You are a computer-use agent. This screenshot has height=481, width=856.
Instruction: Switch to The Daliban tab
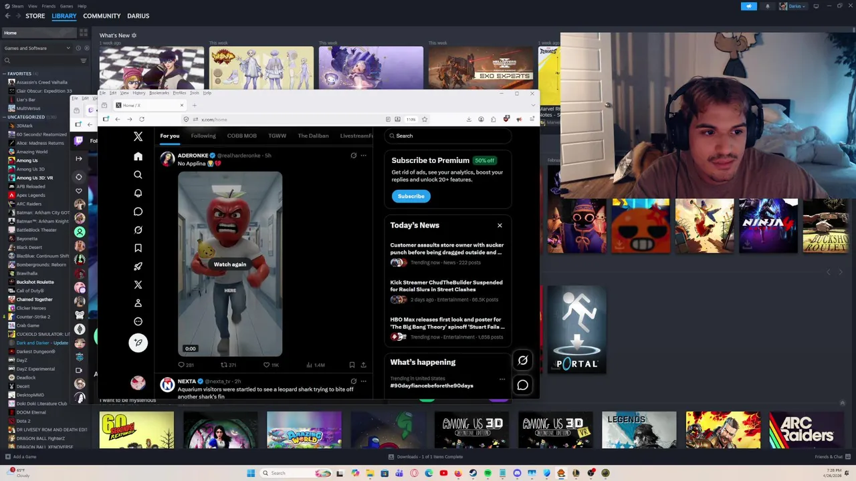(313, 136)
